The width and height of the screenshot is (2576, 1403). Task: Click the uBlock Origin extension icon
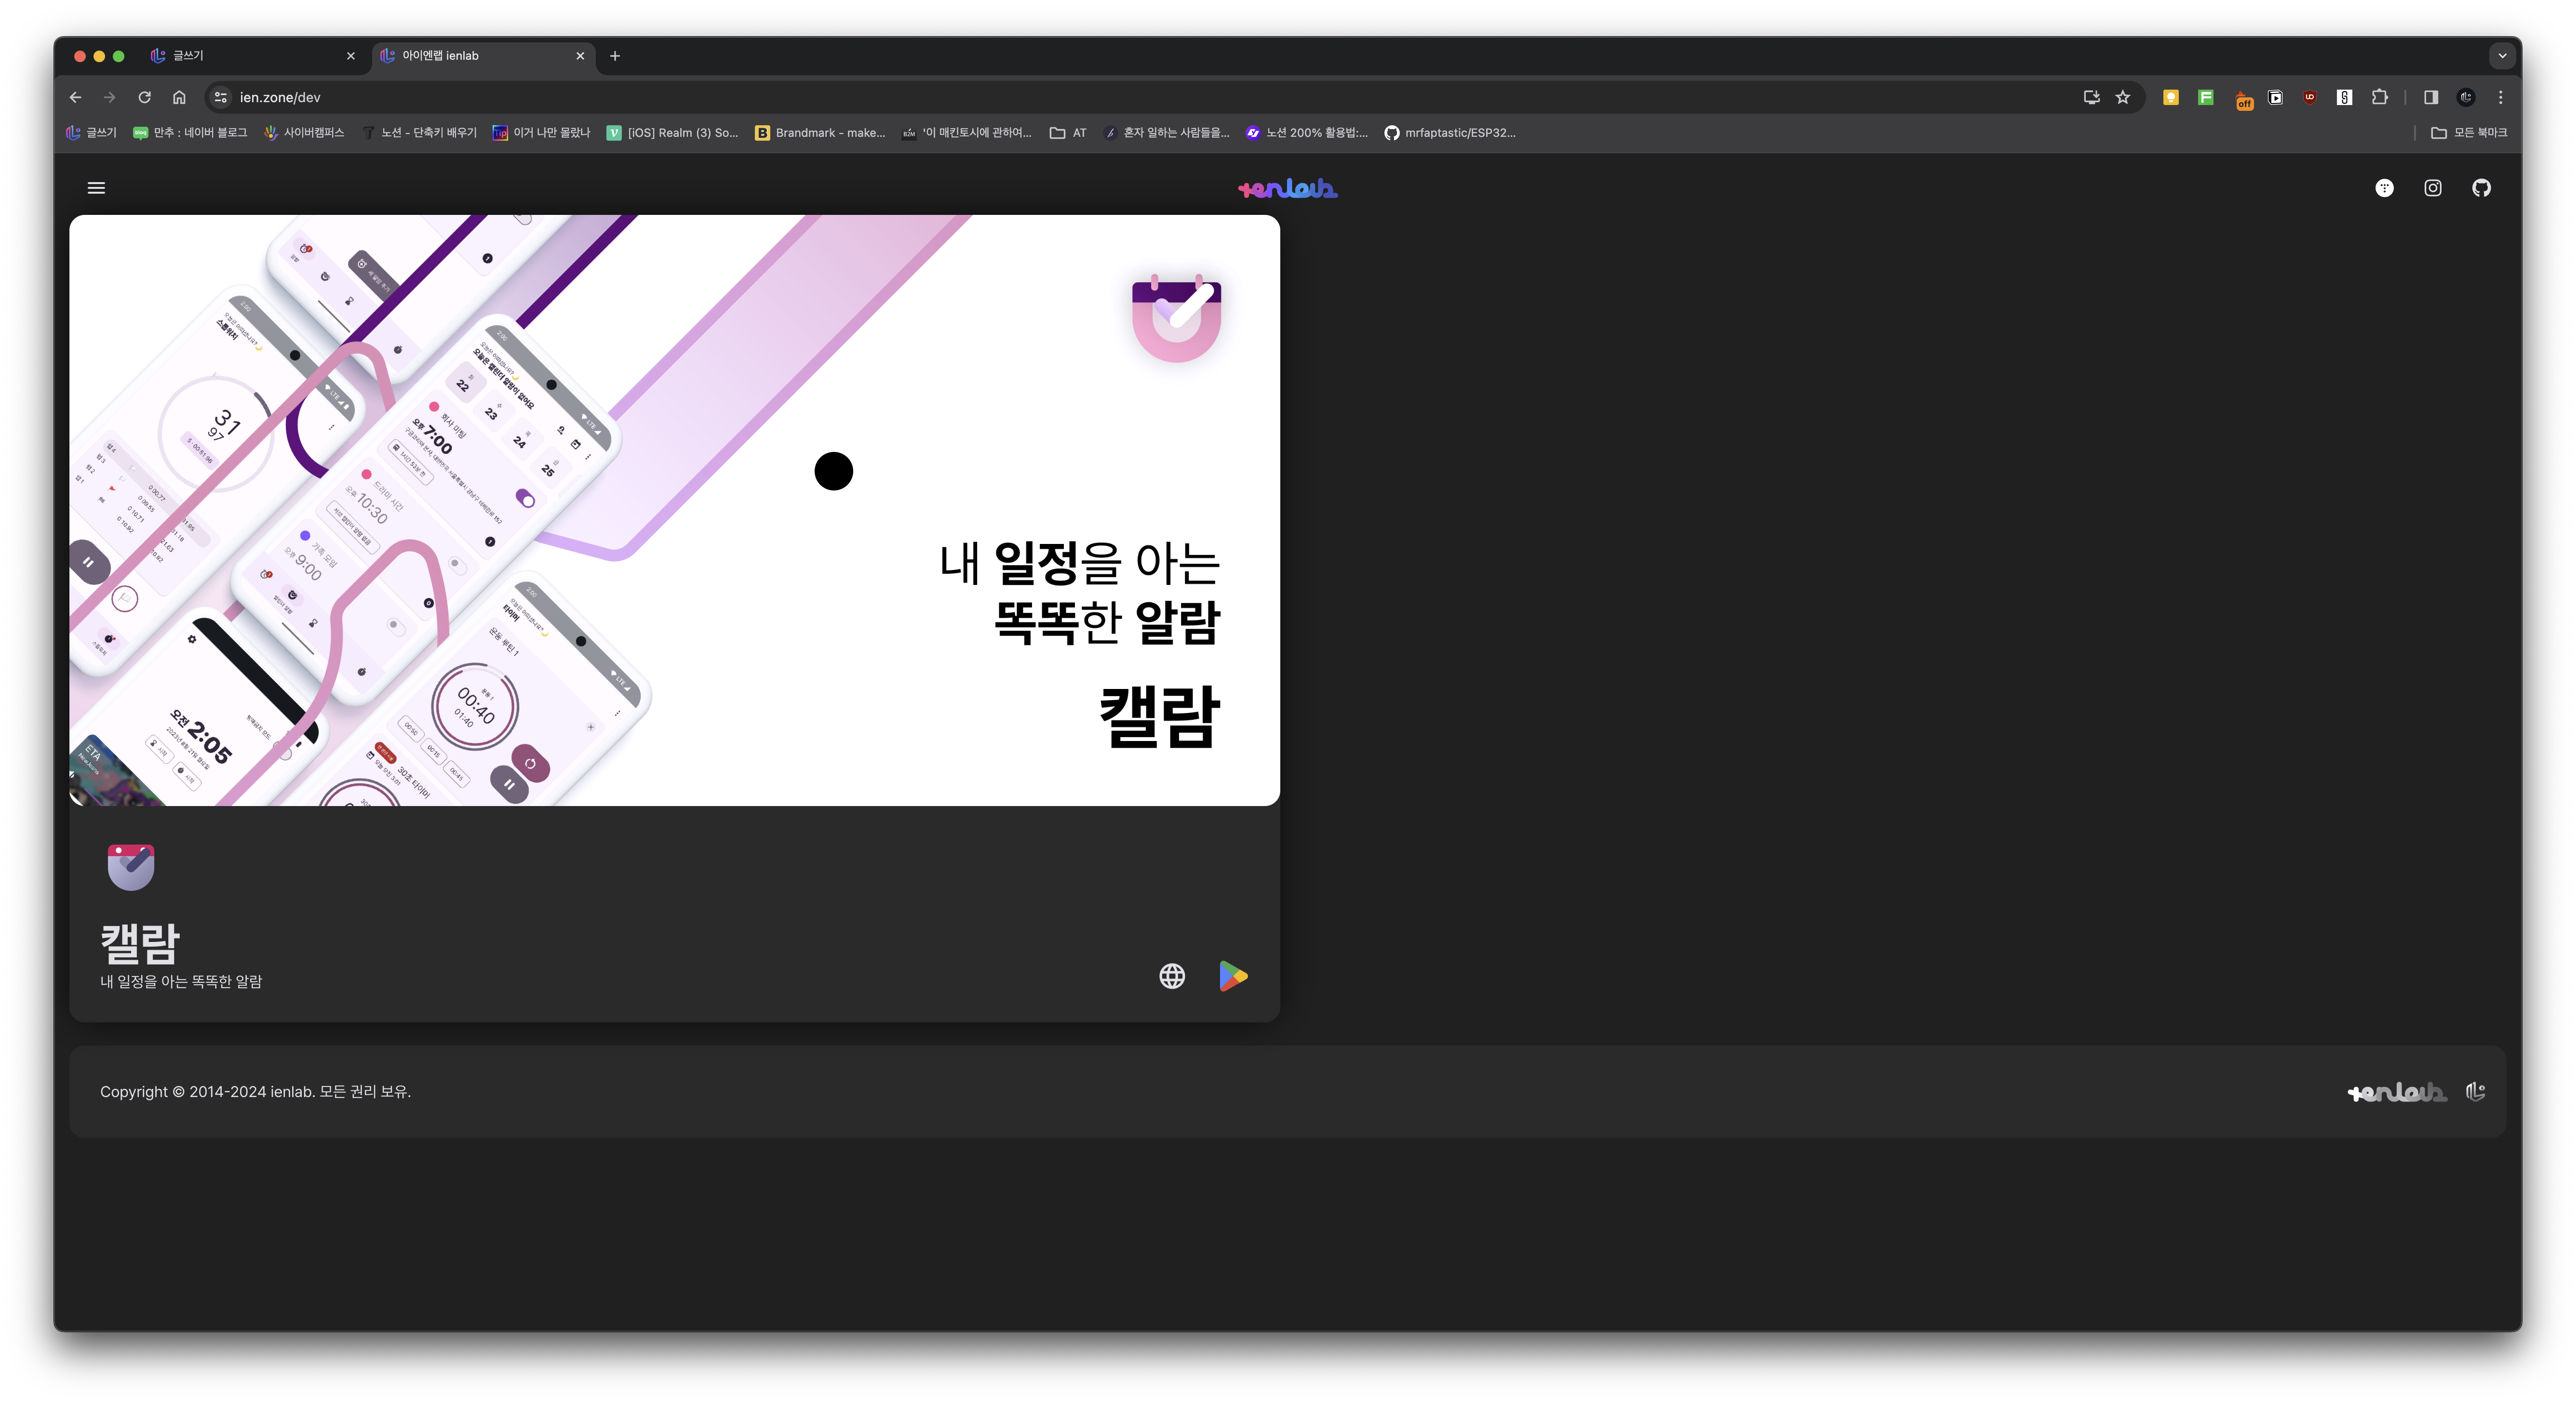pyautogui.click(x=2309, y=97)
